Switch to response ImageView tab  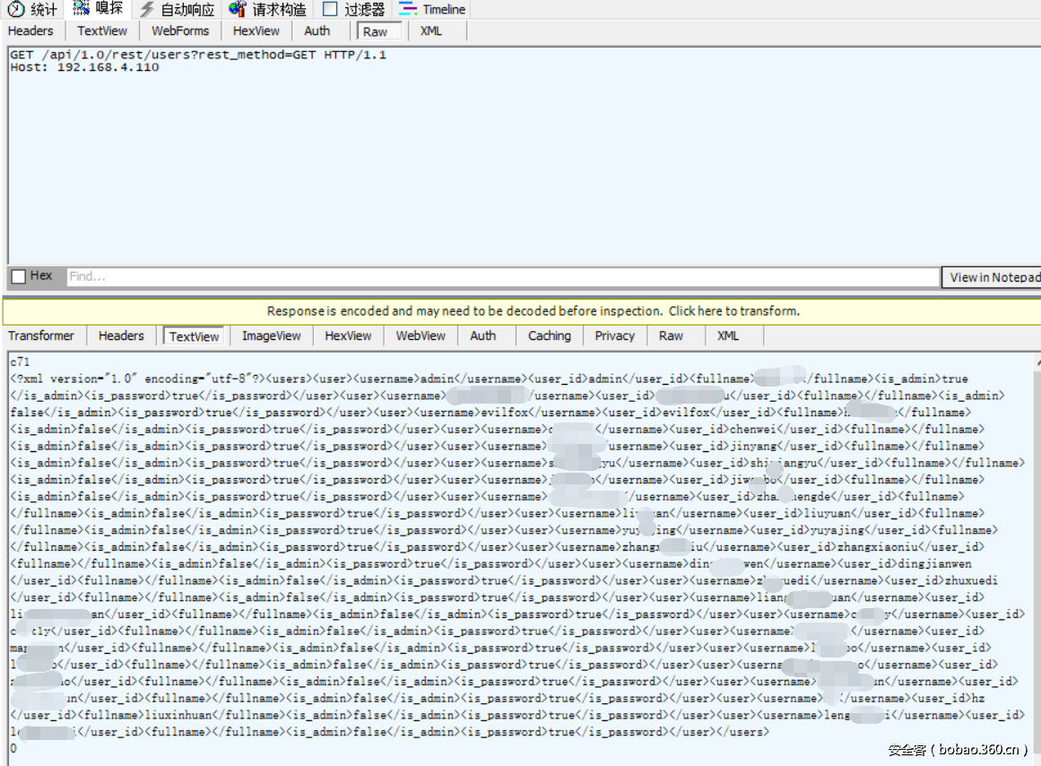[x=272, y=335]
